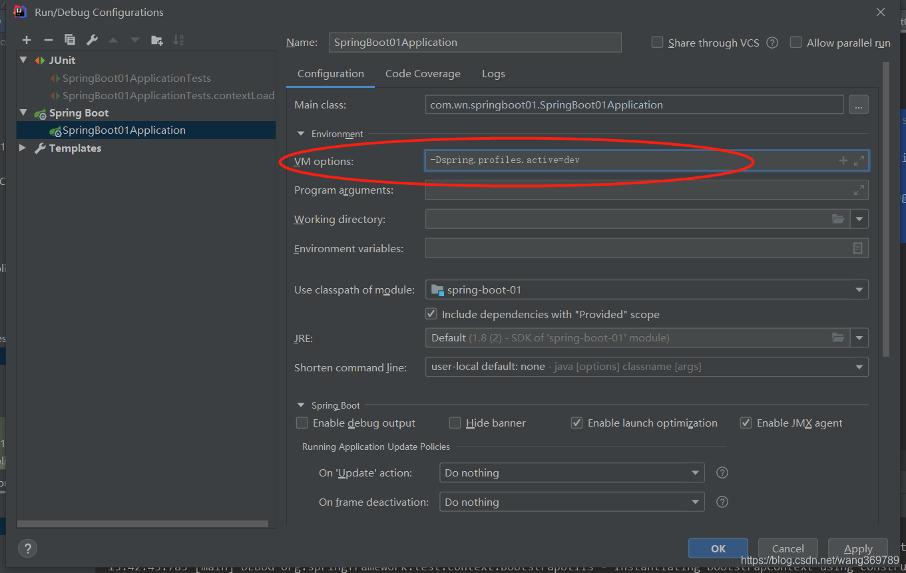Viewport: 906px width, 573px height.
Task: Move configuration down with arrow icon
Action: (135, 40)
